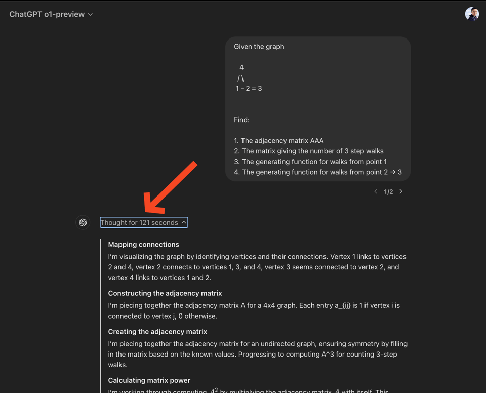Screen dimensions: 486x393
Task: Click the "Calculating matrix power" heading
Action: (148, 380)
